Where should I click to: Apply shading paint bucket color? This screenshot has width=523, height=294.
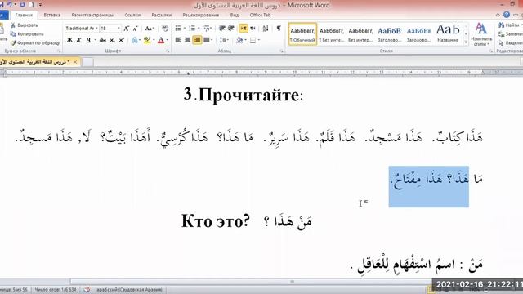pos(239,40)
